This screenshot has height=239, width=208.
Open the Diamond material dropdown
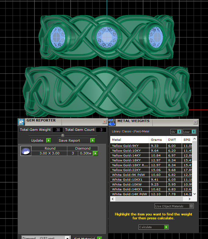pos(68,238)
